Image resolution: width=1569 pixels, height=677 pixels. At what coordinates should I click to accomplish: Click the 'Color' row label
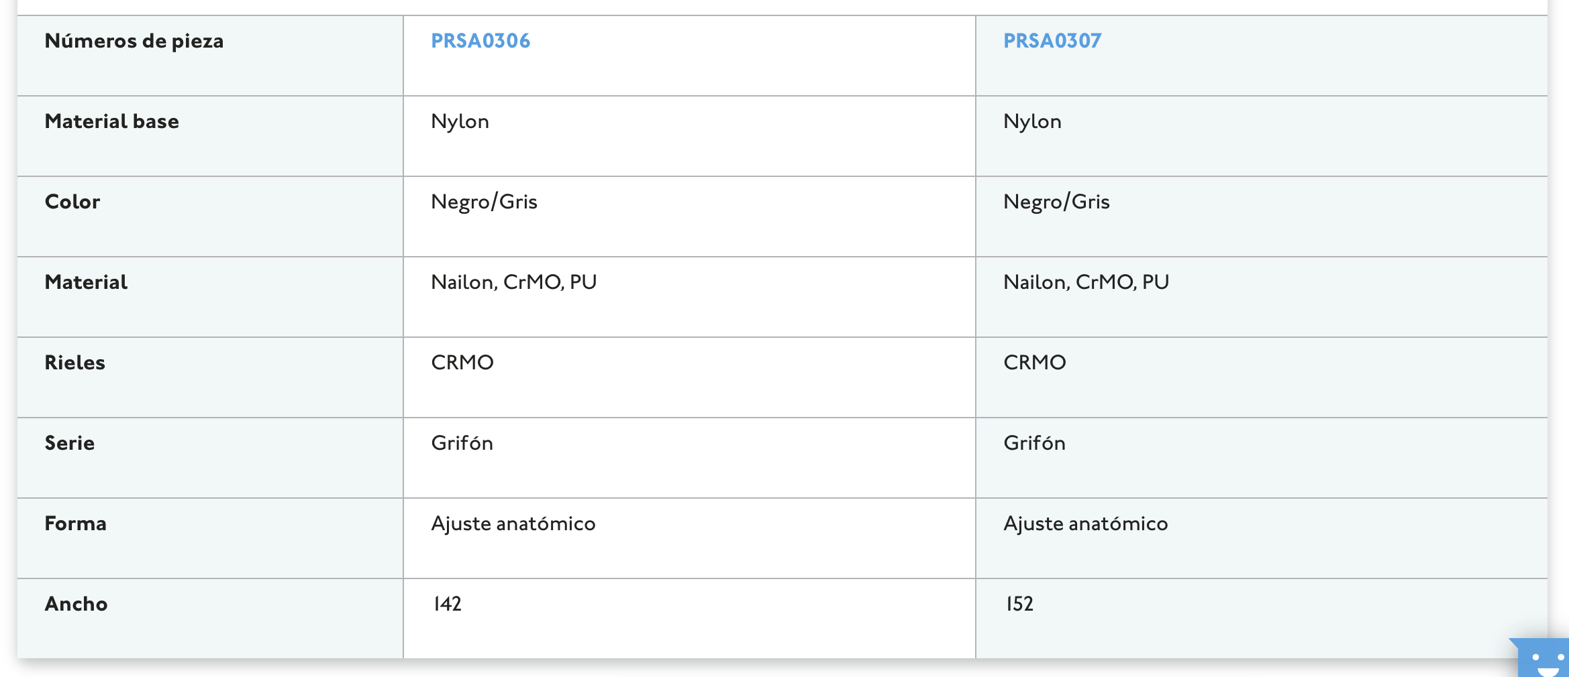[x=72, y=202]
